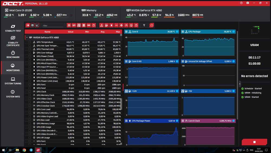Check the GPU Fan1 rpm row checkbox
The image size is (271, 153).
(30, 85)
